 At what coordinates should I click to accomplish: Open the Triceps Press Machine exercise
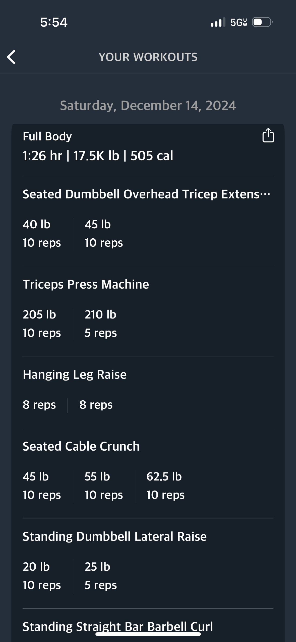86,284
